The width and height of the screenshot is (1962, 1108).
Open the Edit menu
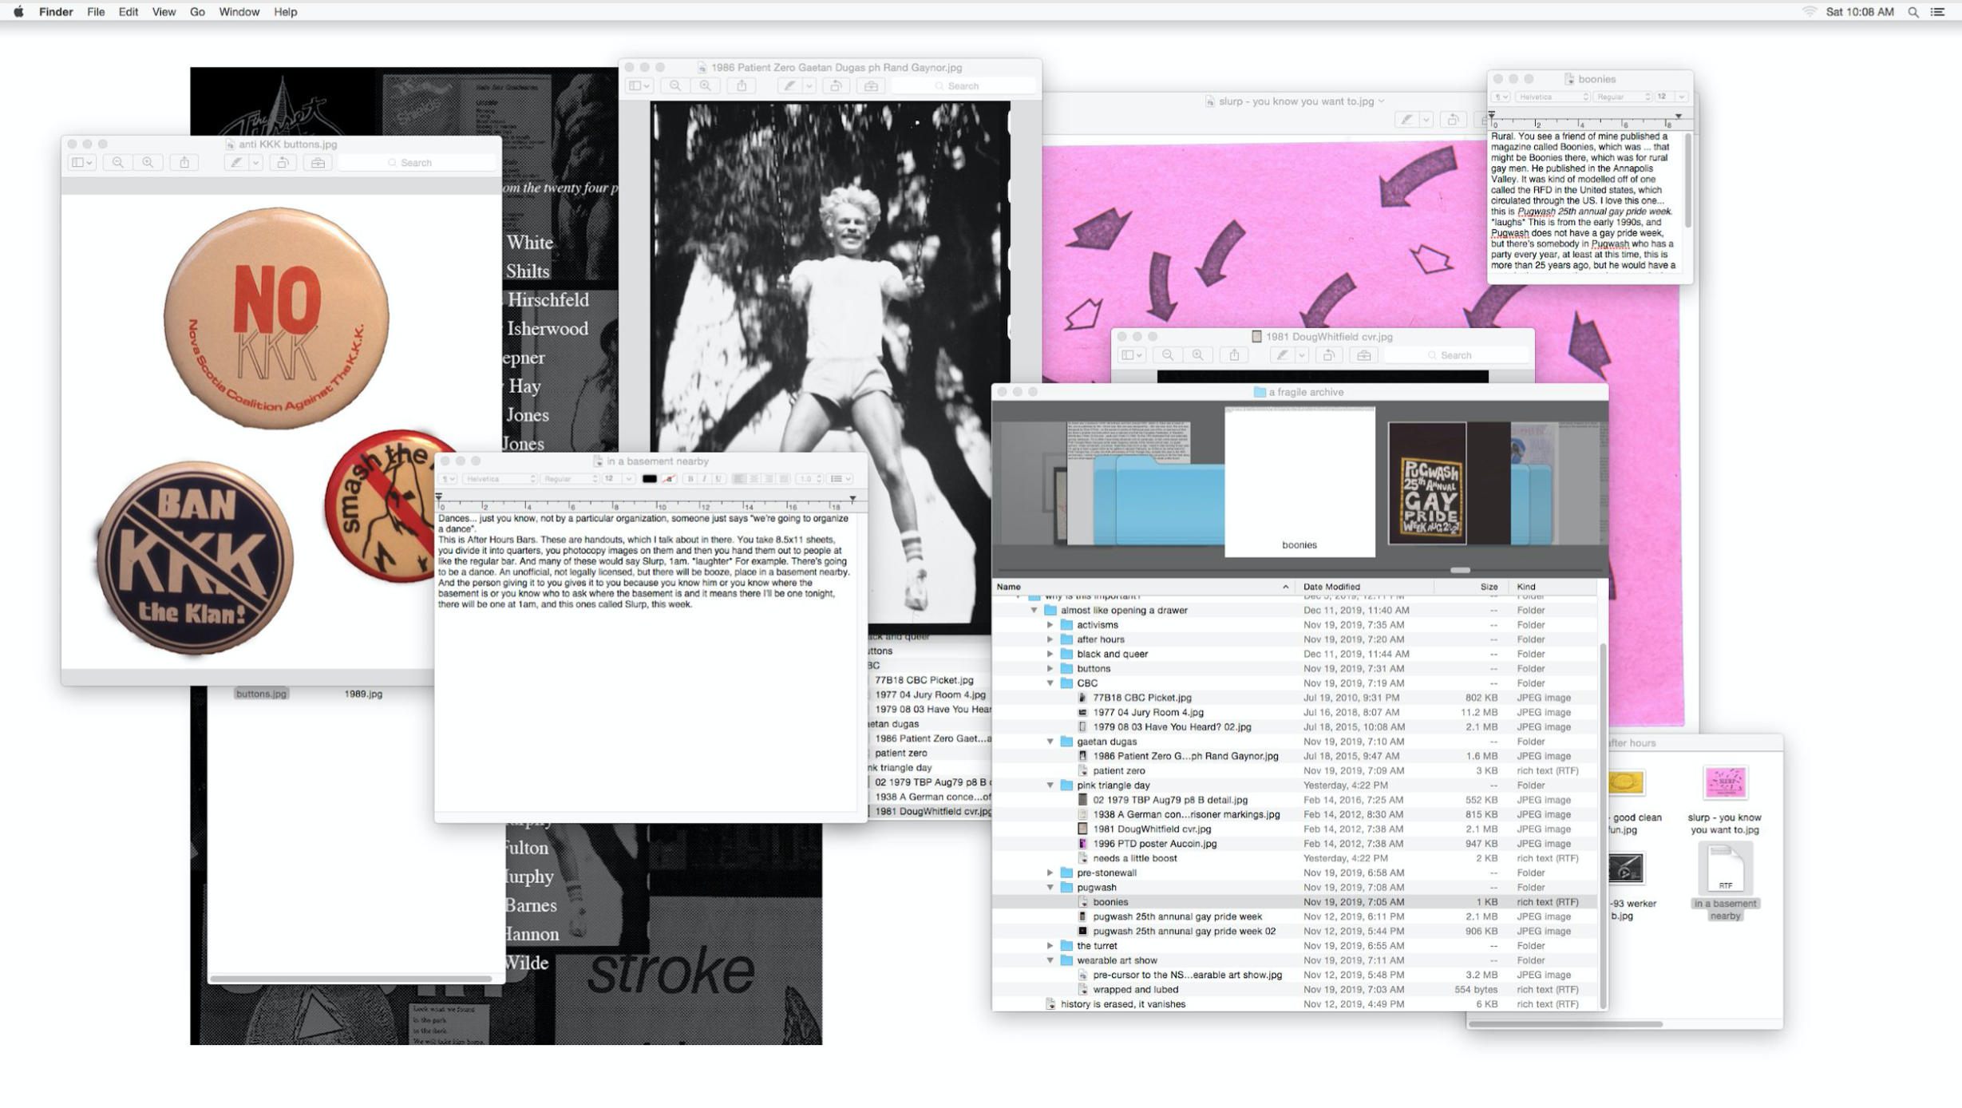pos(129,12)
